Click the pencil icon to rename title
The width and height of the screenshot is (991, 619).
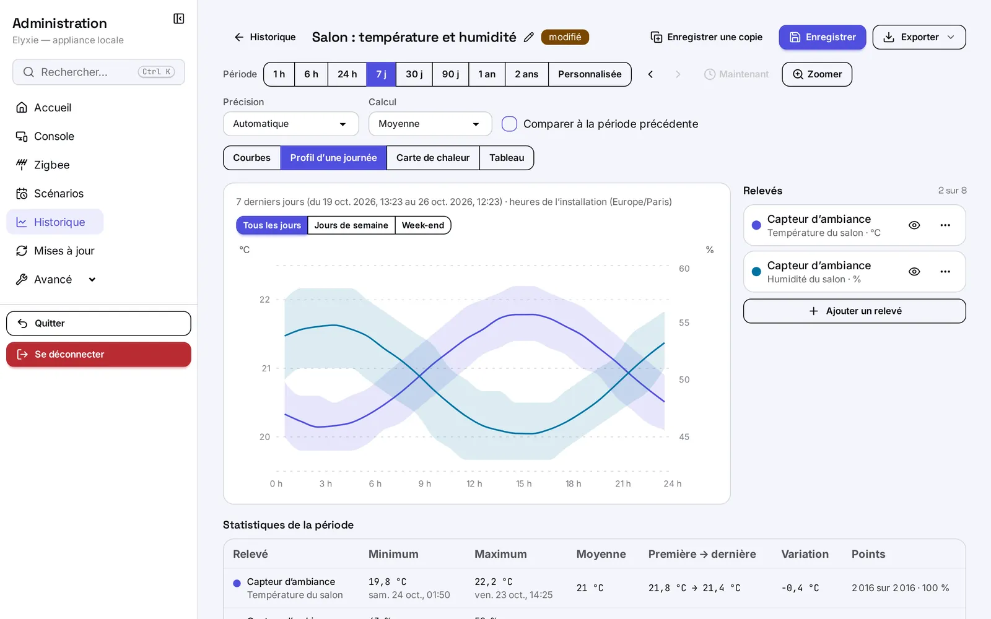click(x=528, y=37)
